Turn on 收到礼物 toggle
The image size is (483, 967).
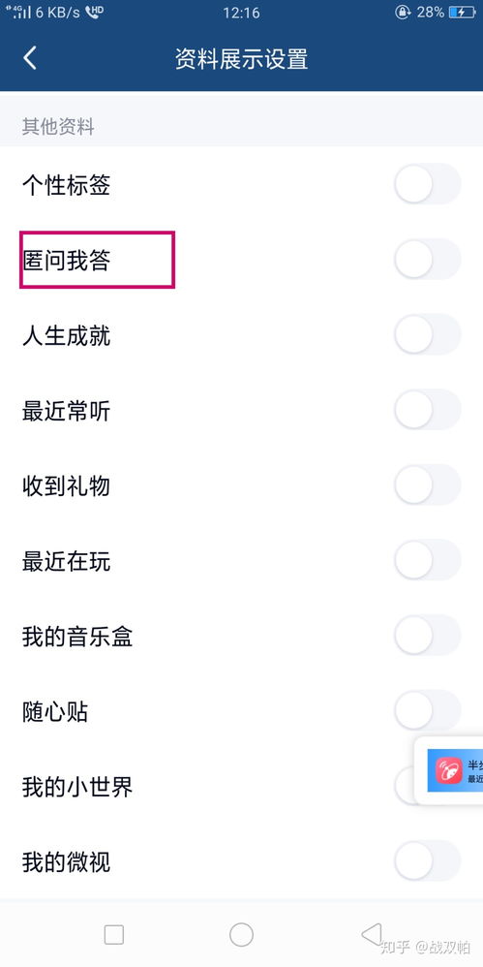pyautogui.click(x=428, y=484)
